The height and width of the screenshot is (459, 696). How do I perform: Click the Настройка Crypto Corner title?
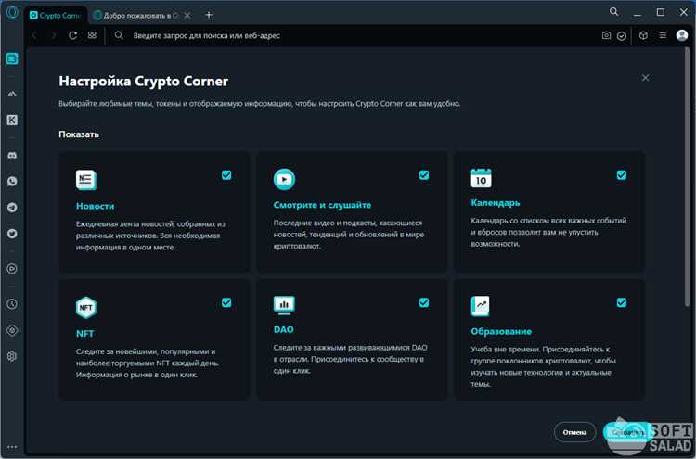(x=143, y=82)
